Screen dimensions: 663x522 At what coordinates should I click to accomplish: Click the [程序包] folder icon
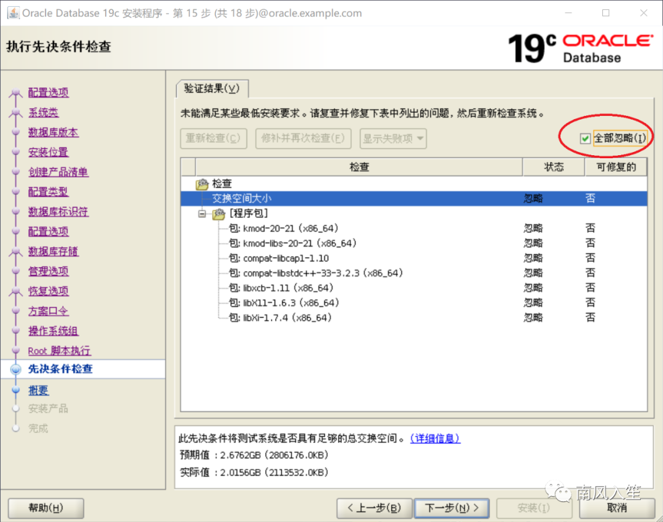219,214
